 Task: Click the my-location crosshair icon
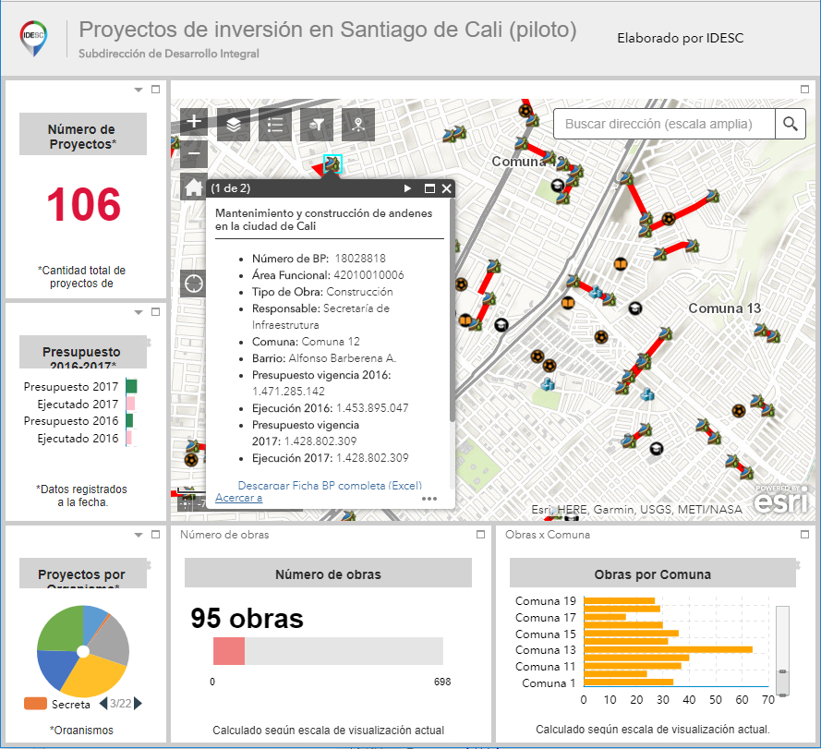tap(193, 283)
